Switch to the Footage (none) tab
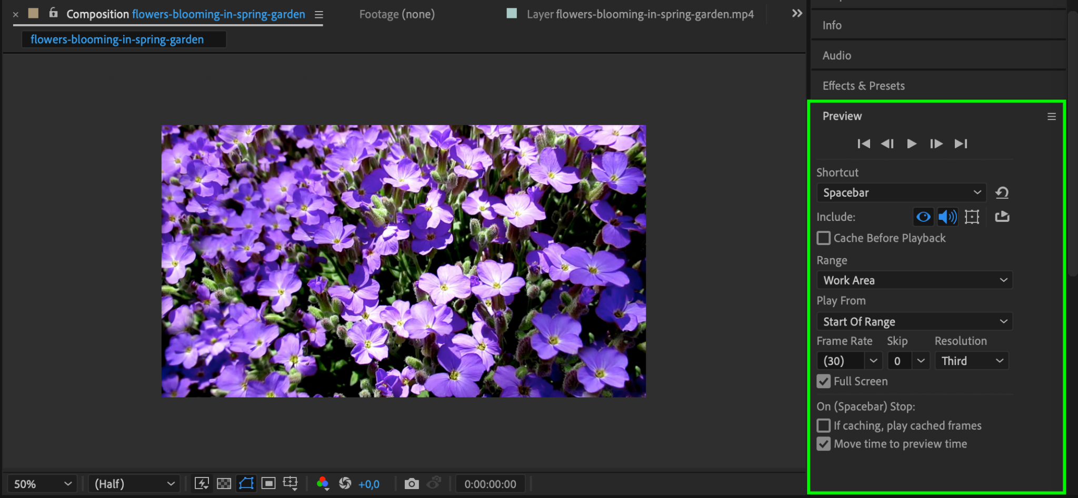 tap(397, 14)
